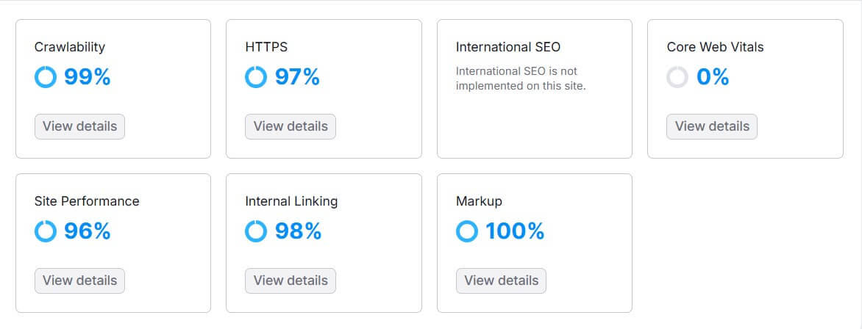Click the 96% Site Performance score

pyautogui.click(x=87, y=231)
